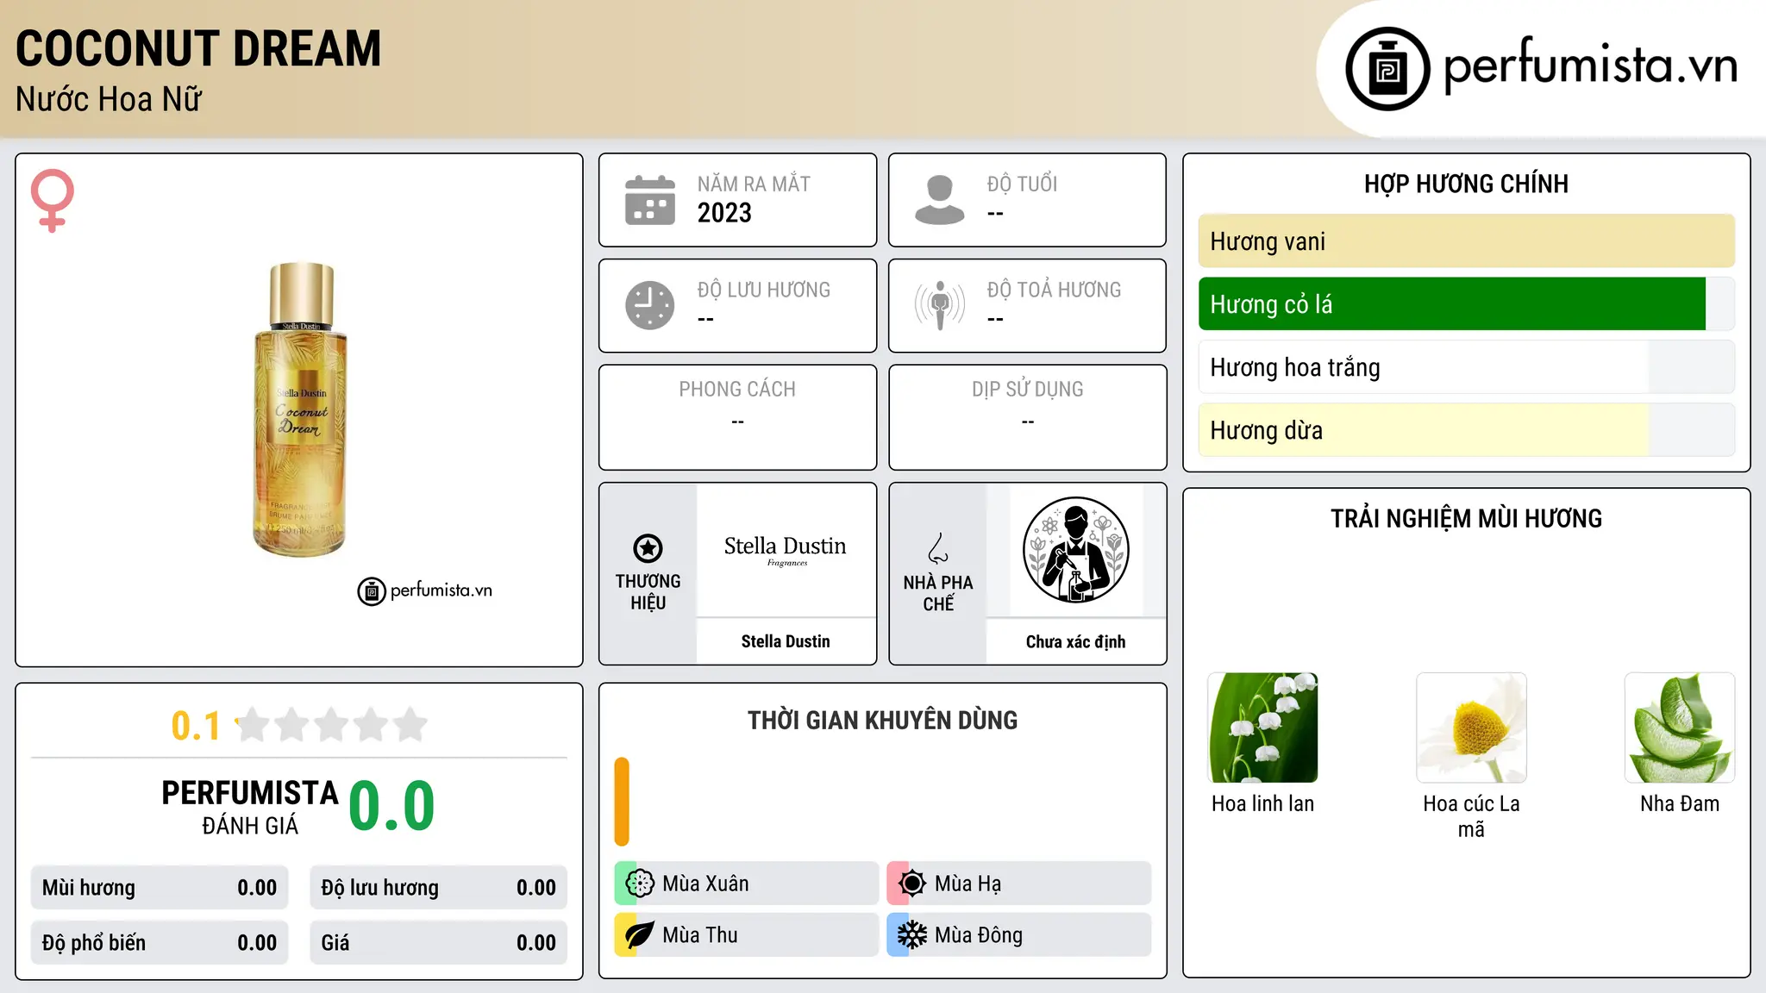Screen dimensions: 1766x993
Task: Click the COCONUT DREAM title
Action: (x=198, y=48)
